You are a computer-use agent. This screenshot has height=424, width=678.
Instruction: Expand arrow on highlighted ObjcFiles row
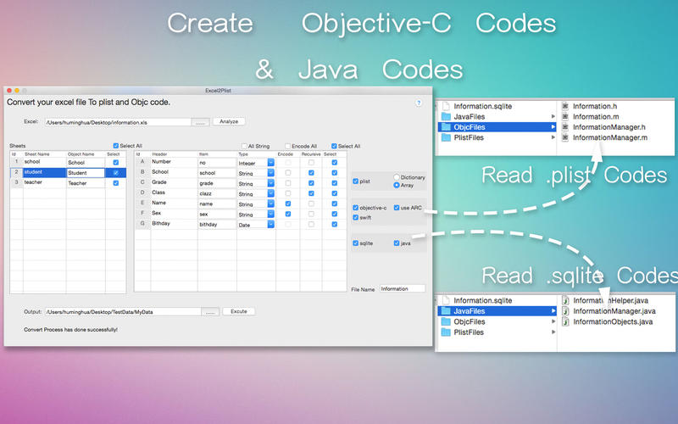(553, 127)
